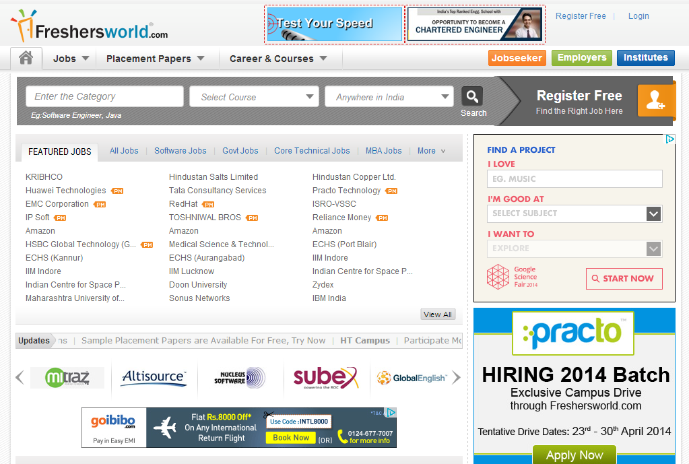Click the Freshersworld.com logo

click(x=90, y=27)
